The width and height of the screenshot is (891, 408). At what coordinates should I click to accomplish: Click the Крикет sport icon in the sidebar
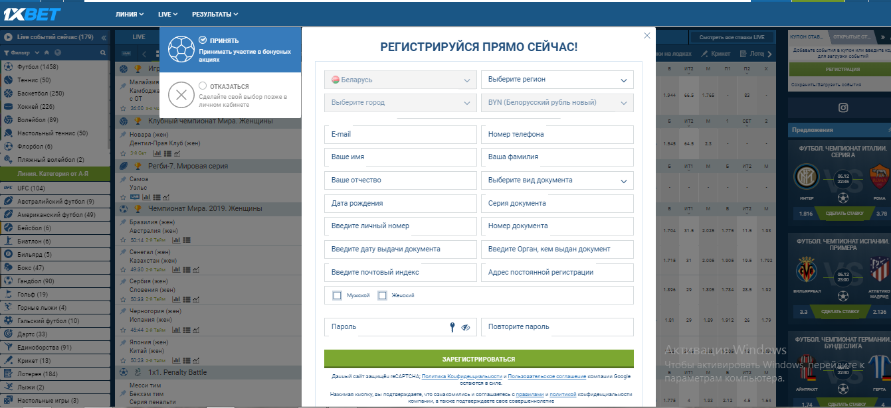click(8, 361)
